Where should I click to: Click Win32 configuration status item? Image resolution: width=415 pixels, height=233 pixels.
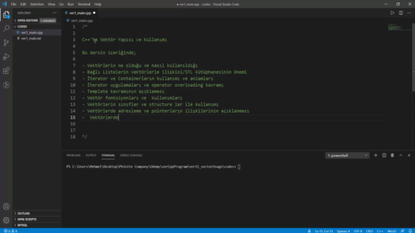pyautogui.click(x=392, y=231)
